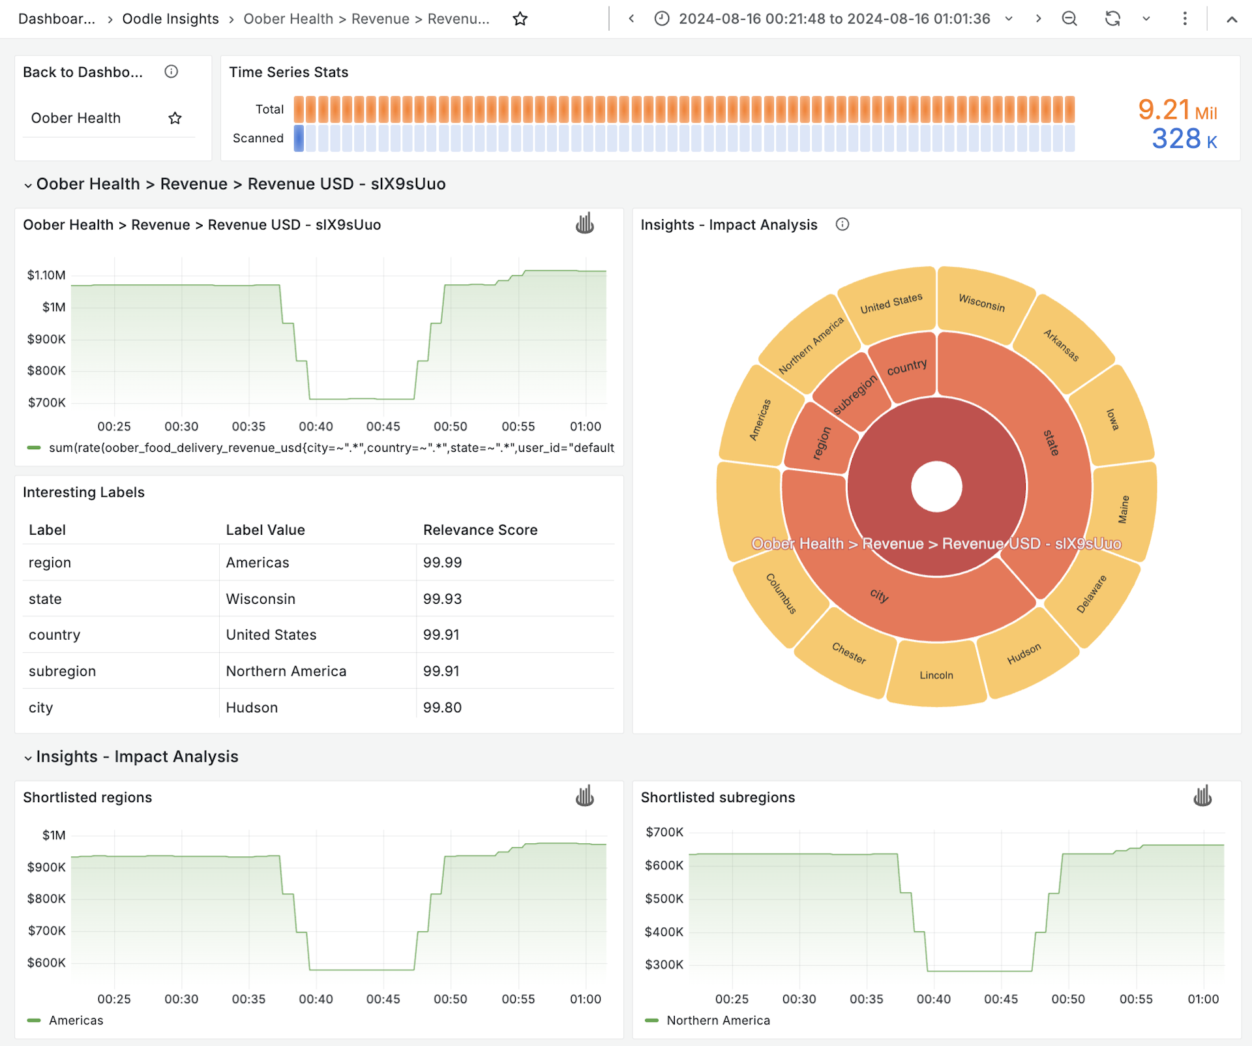
Task: Toggle star next to Oober Health link
Action: tap(175, 118)
